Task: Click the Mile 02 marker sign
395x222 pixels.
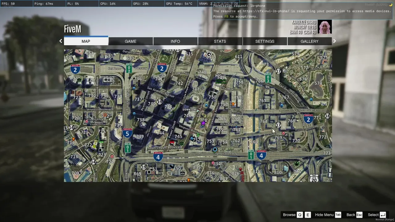Action: [129, 68]
